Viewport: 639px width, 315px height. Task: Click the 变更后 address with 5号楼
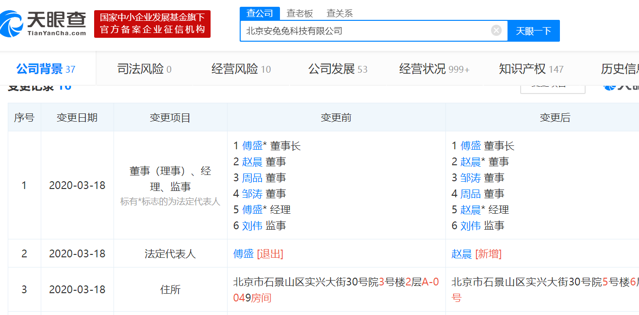(x=545, y=290)
